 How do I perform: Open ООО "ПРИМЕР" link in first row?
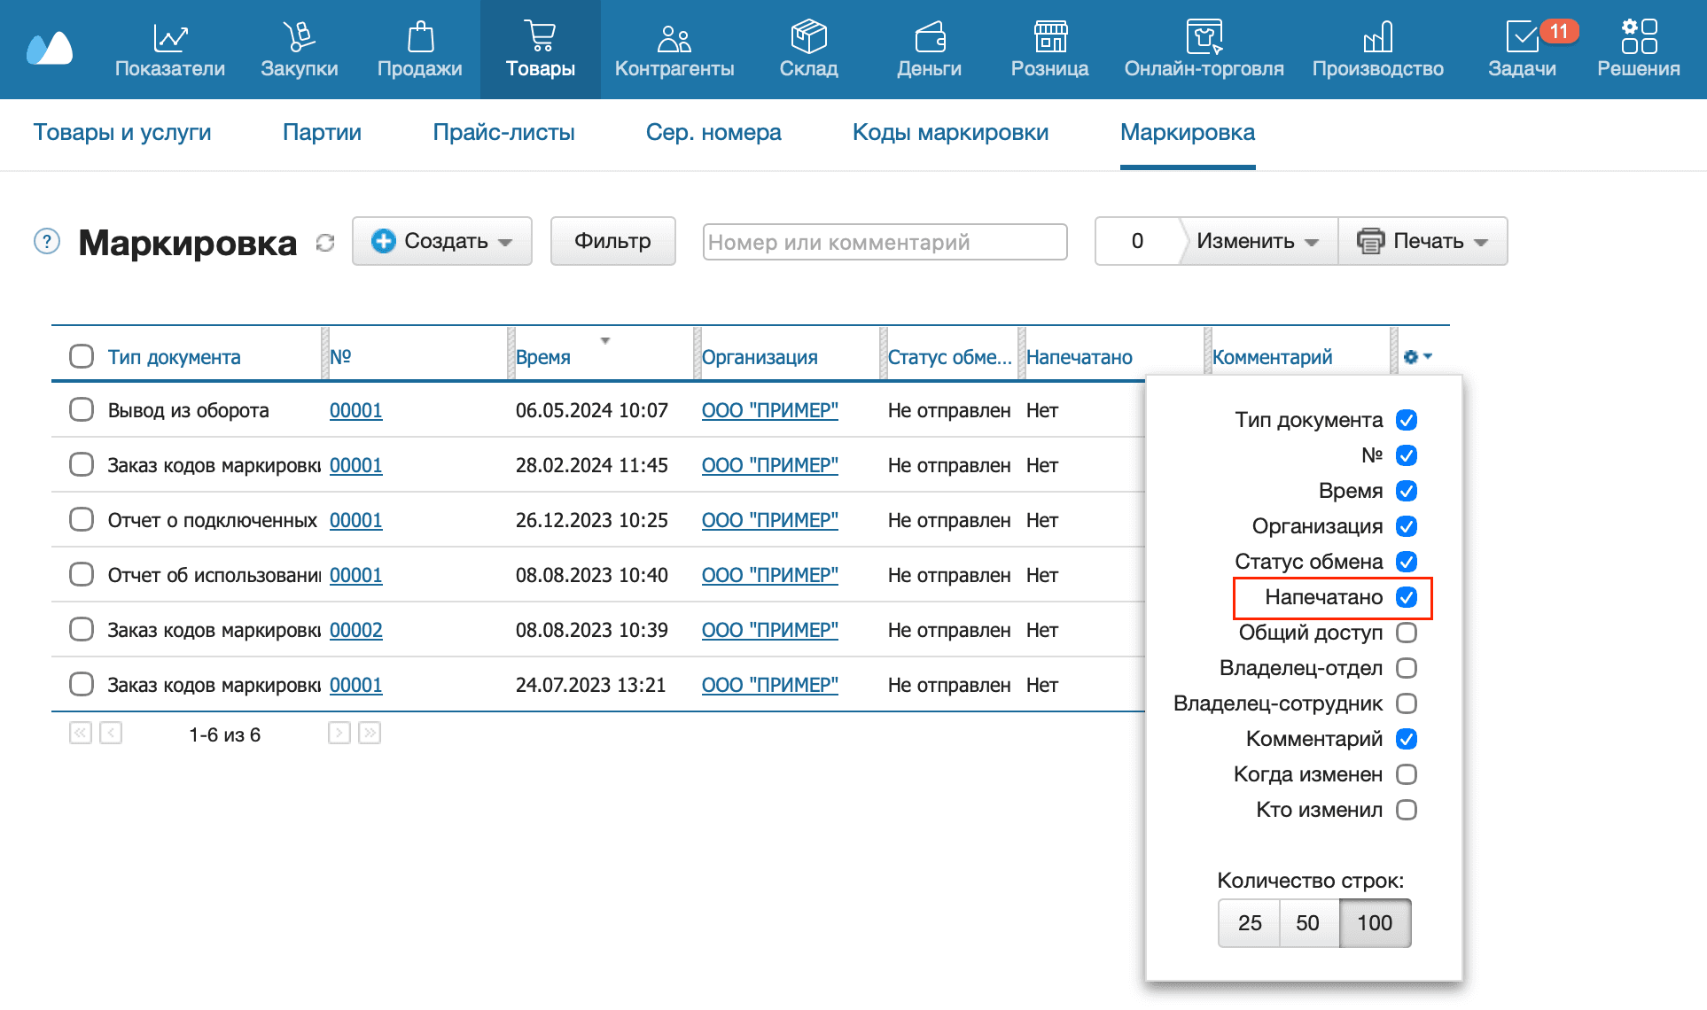click(x=769, y=410)
